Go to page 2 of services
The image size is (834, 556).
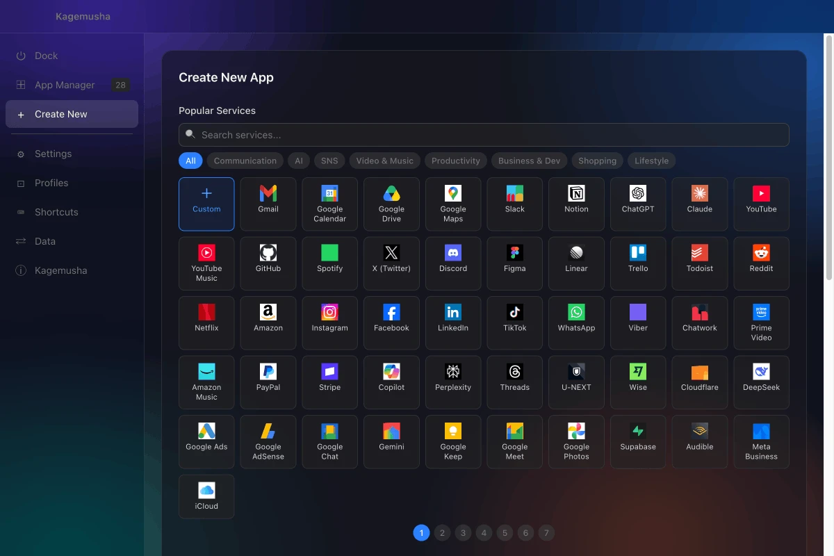(442, 533)
